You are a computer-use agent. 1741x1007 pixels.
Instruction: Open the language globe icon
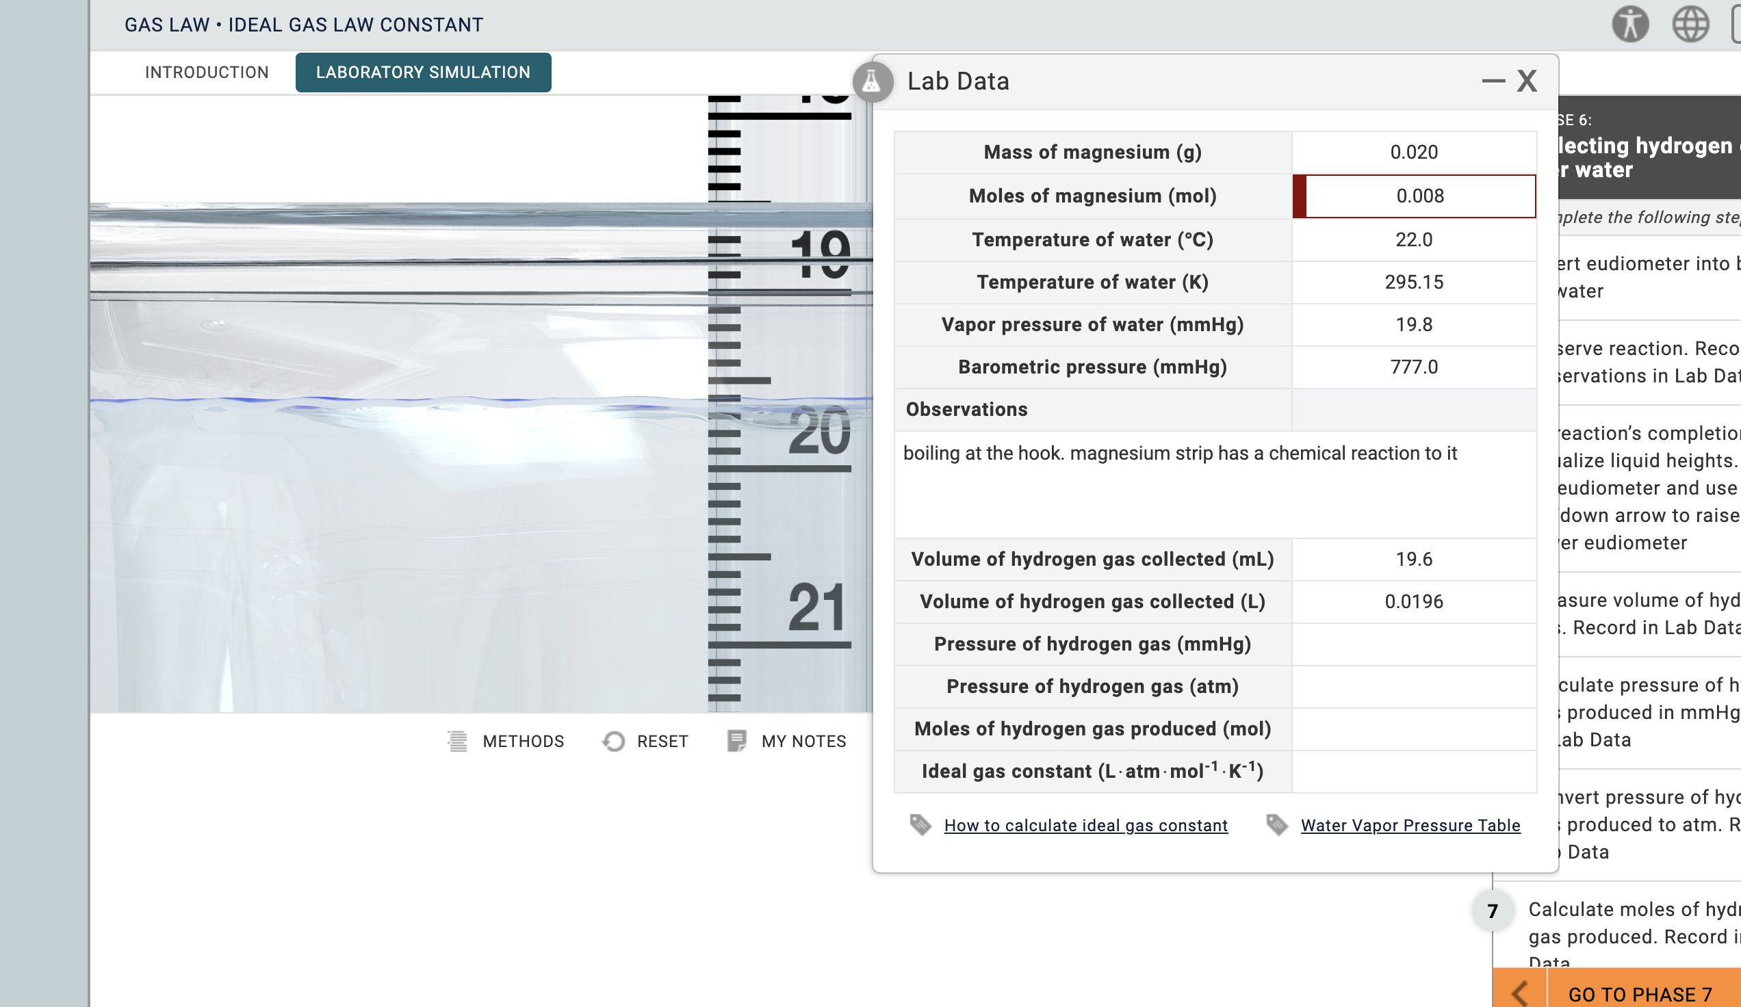click(x=1690, y=25)
